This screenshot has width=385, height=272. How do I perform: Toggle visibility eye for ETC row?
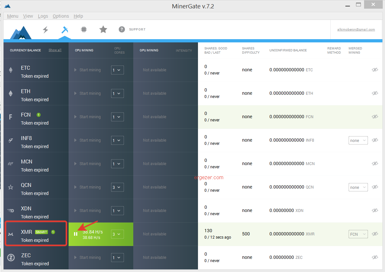pos(375,70)
